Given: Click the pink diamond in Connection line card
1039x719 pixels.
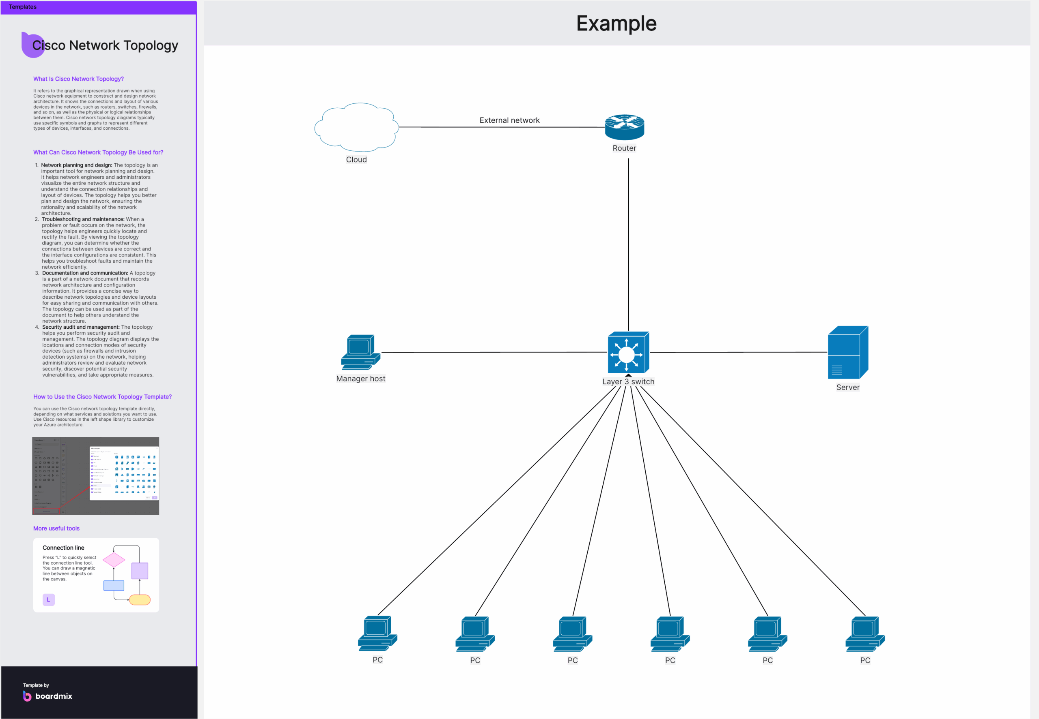Looking at the screenshot, I should (114, 560).
